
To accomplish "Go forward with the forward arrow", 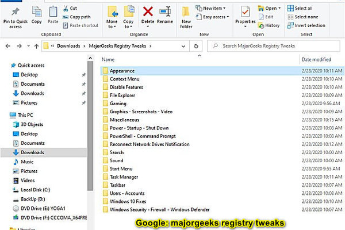I will pos(20,46).
